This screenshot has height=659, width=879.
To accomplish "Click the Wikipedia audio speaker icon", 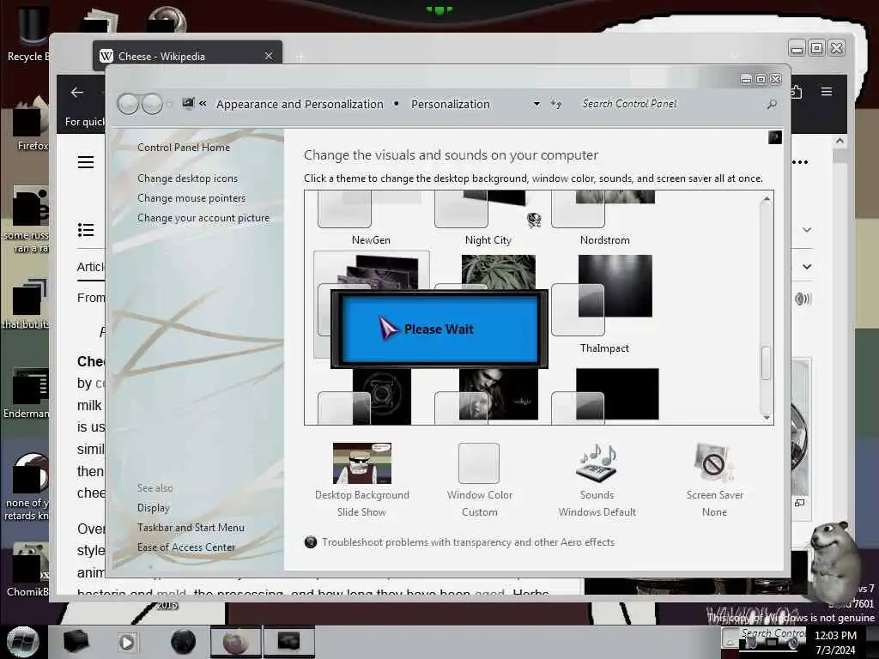I will 803,299.
